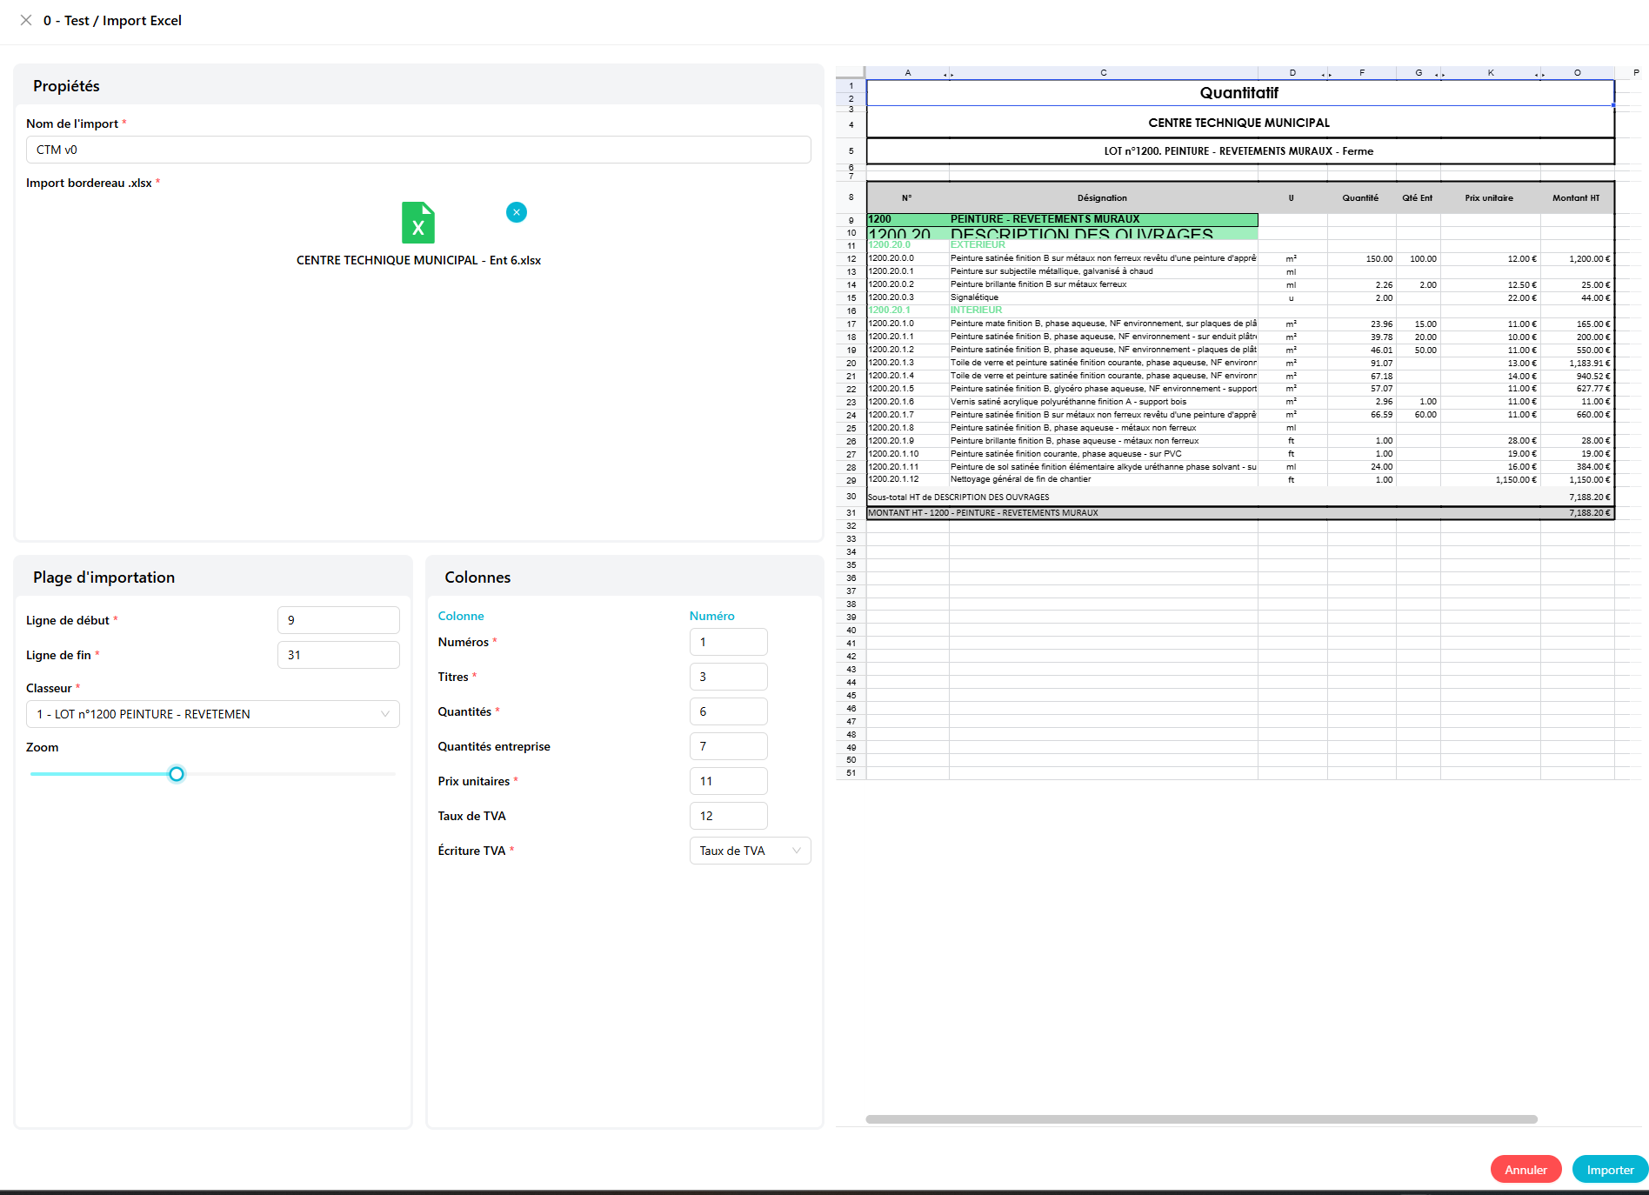Edit the Quantités entreprise number field
Viewport: 1649px width, 1195px height.
[729, 746]
